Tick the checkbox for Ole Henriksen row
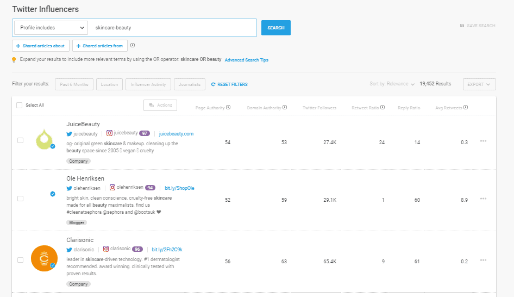The image size is (514, 297). click(x=20, y=199)
